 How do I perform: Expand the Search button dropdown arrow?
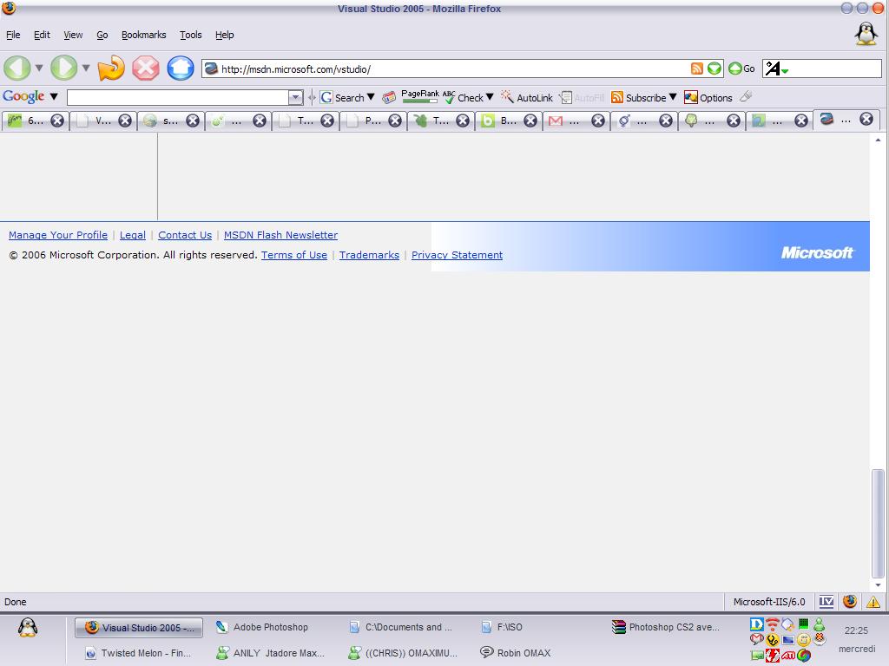371,97
